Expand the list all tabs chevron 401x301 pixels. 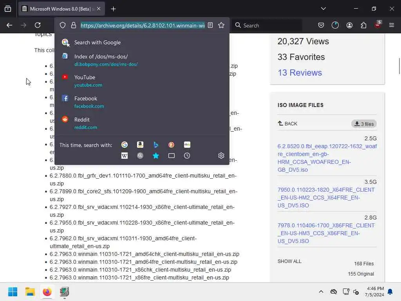pyautogui.click(x=323, y=9)
